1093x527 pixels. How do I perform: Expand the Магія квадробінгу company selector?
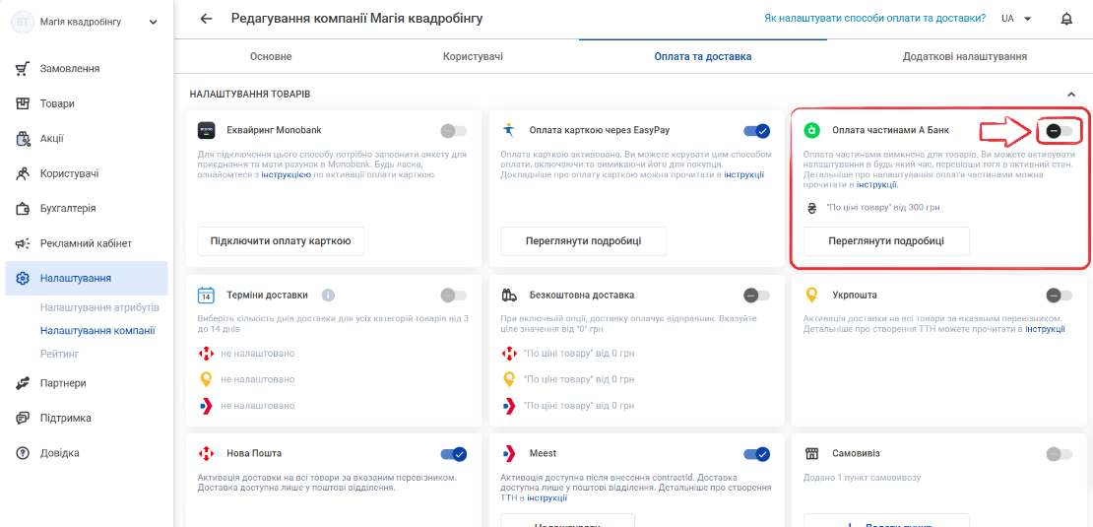tap(85, 22)
